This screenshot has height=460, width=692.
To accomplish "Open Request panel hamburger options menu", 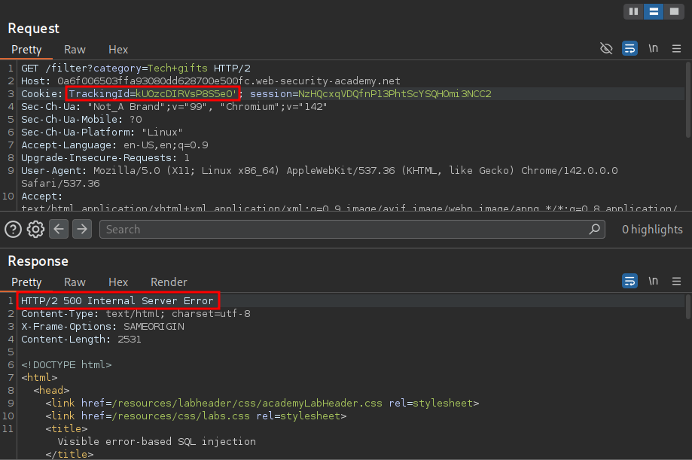I will tap(676, 49).
